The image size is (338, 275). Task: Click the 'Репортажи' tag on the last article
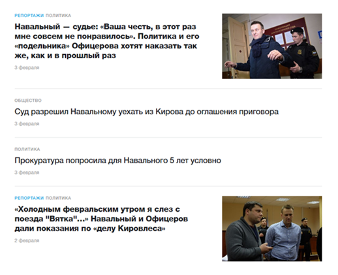tap(29, 198)
